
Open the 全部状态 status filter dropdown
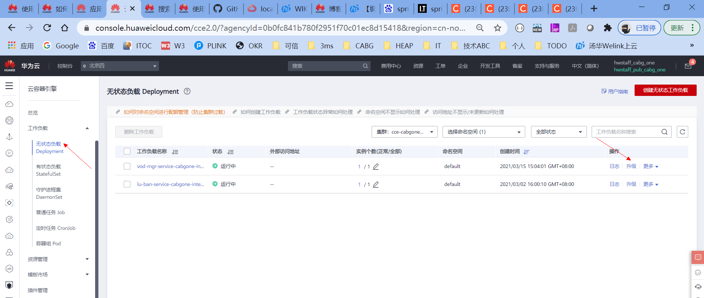coord(558,132)
